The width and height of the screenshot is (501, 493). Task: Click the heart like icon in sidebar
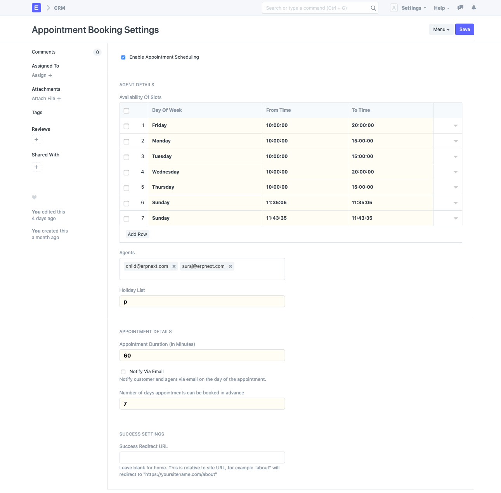click(x=34, y=197)
